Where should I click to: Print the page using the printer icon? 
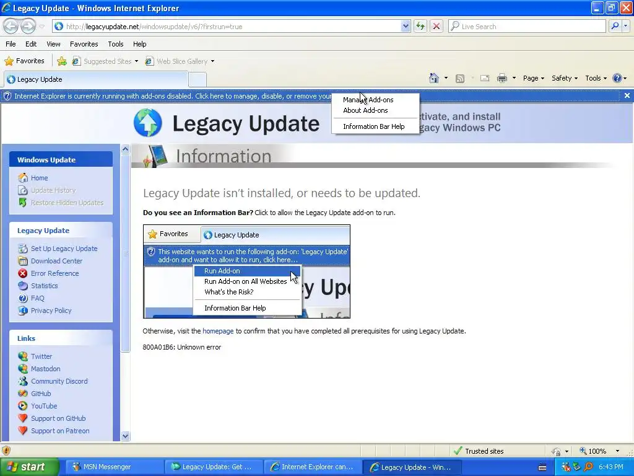click(502, 78)
